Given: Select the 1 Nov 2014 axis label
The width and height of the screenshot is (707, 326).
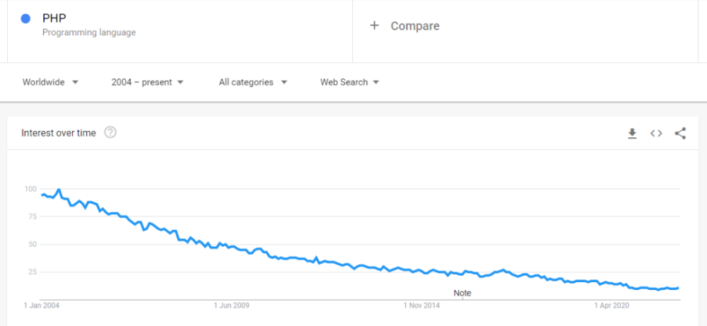Looking at the screenshot, I should coord(421,305).
